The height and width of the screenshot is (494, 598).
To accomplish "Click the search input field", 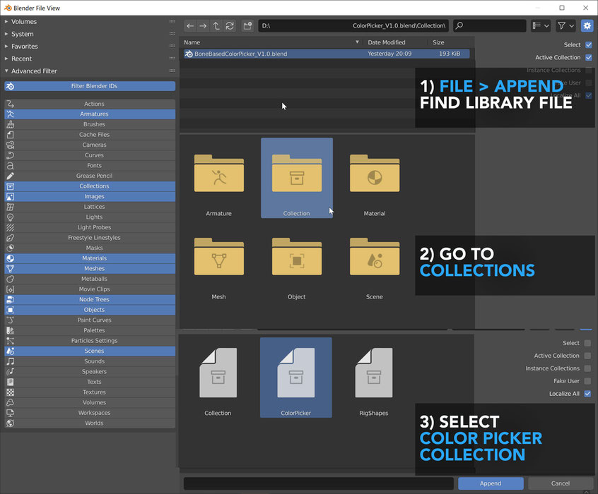I will [490, 26].
